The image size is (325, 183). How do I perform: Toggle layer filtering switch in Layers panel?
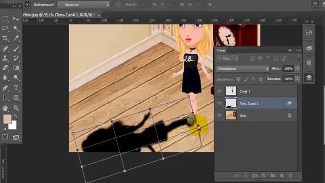click(299, 57)
